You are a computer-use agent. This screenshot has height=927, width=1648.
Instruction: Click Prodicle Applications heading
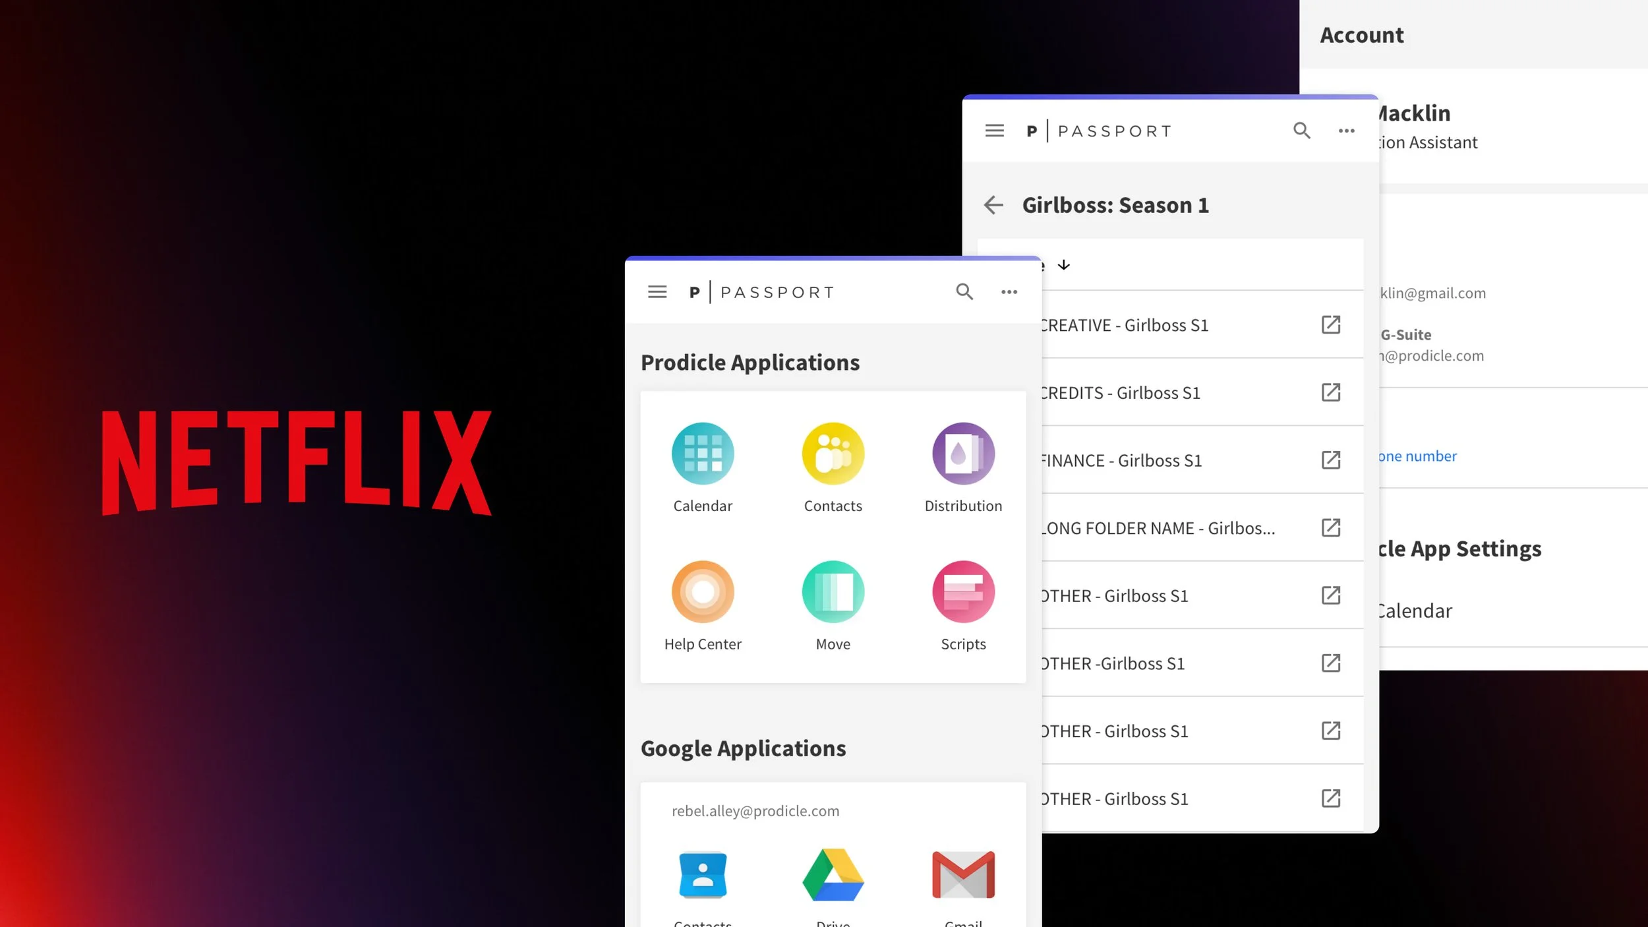(x=750, y=363)
